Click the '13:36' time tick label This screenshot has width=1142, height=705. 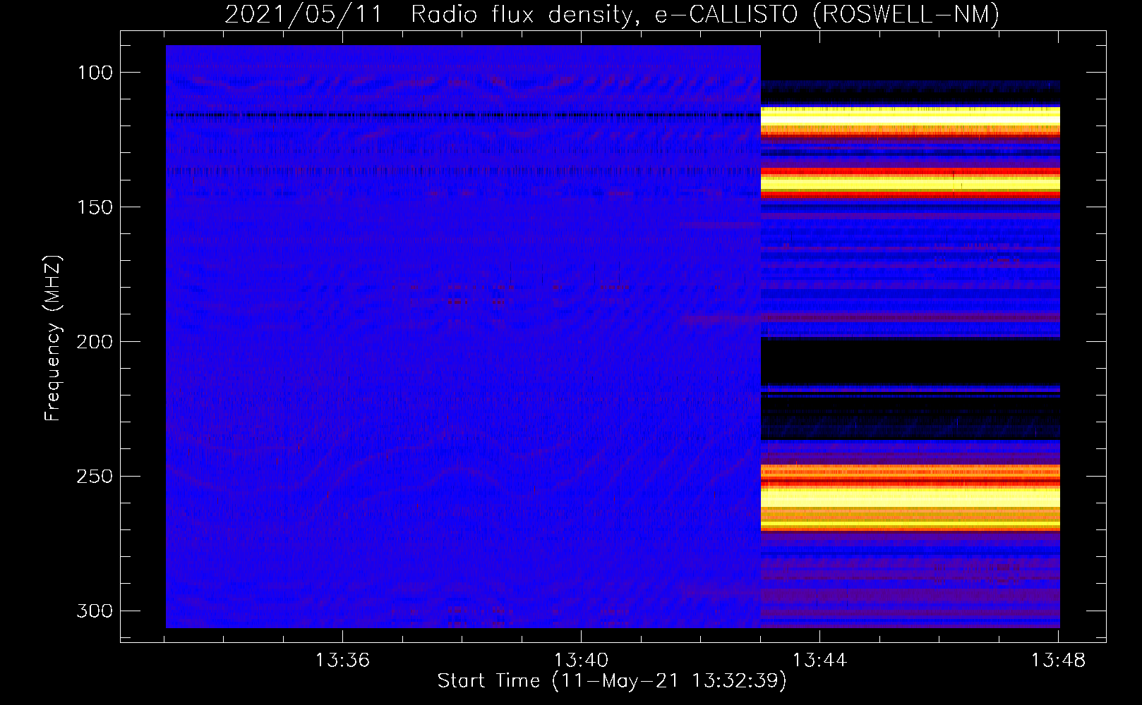pyautogui.click(x=342, y=661)
